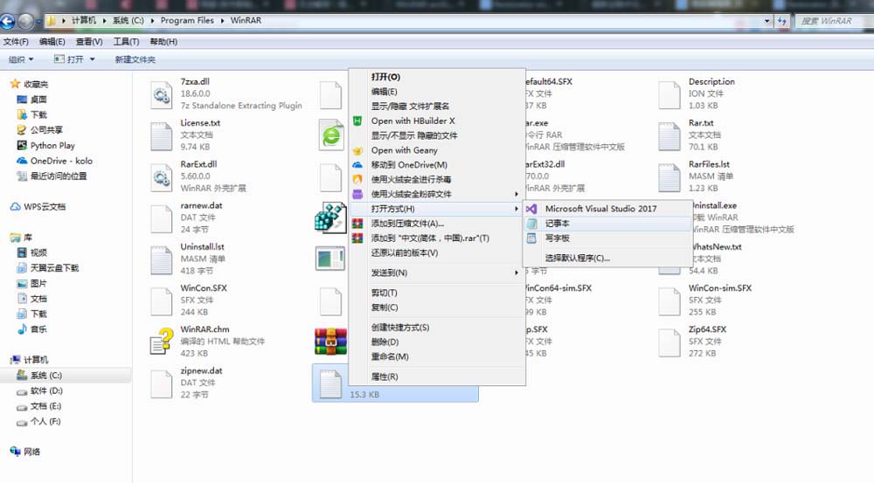Open the 工具(T) menu
874x483 pixels.
click(x=126, y=42)
